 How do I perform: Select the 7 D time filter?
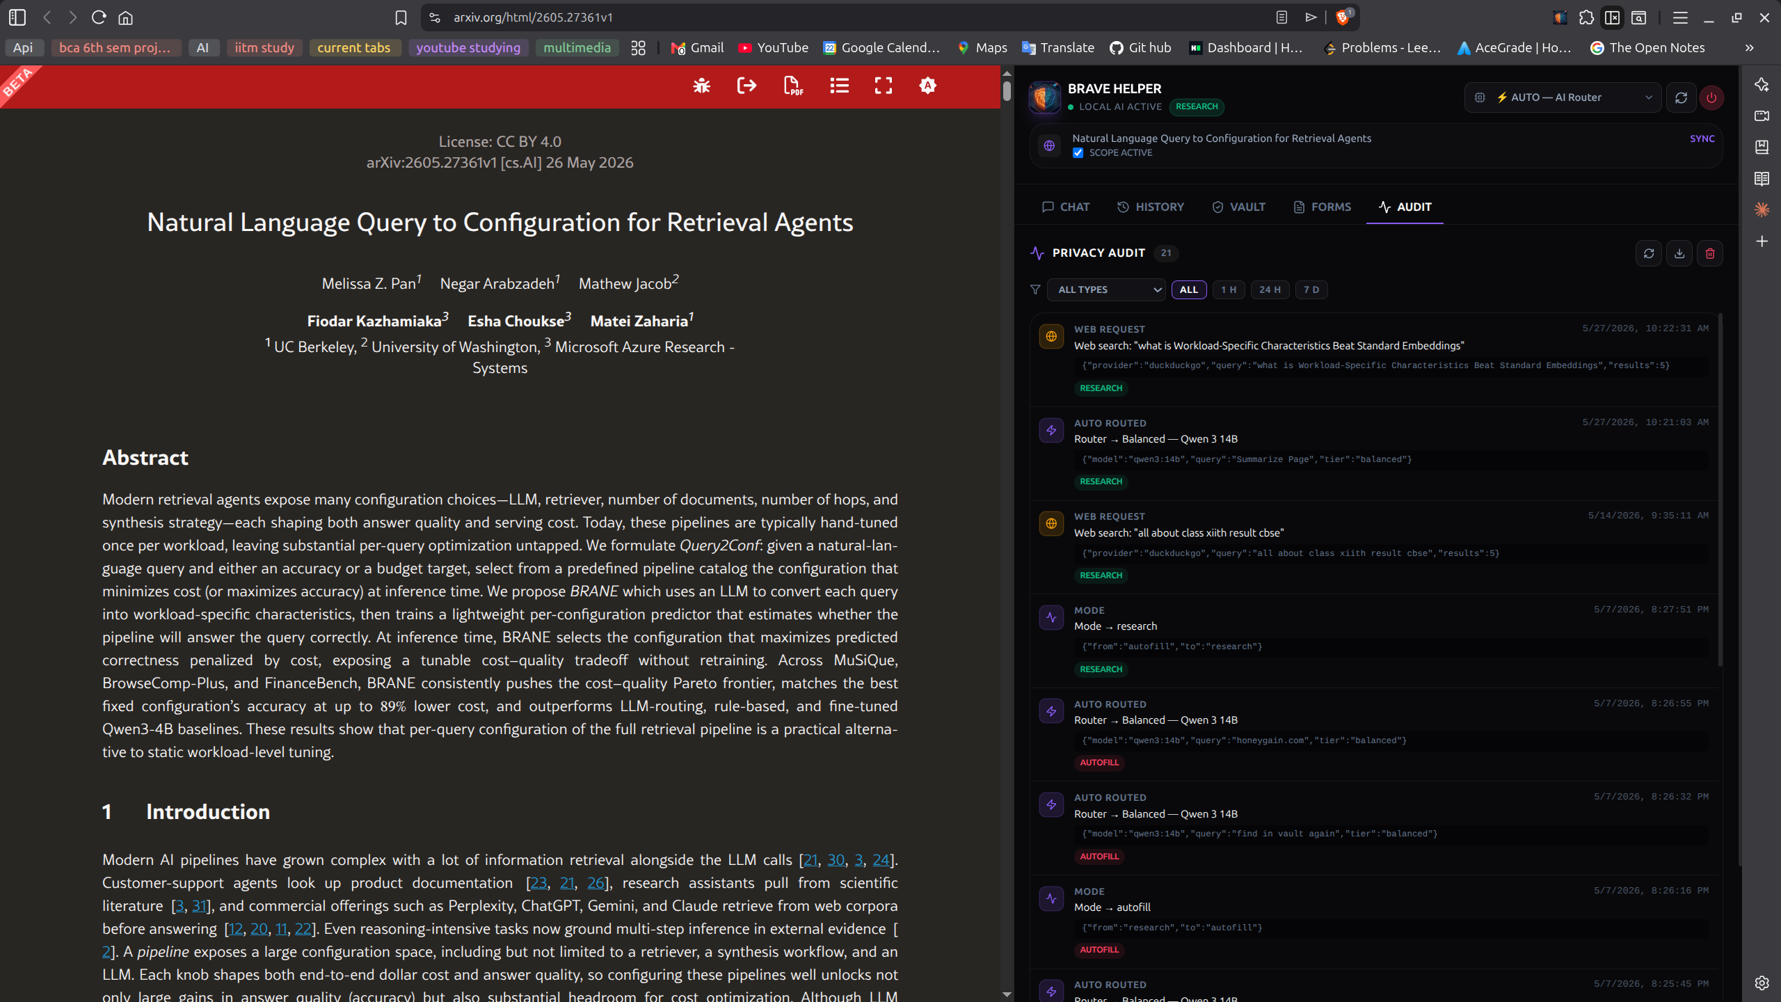click(1311, 289)
